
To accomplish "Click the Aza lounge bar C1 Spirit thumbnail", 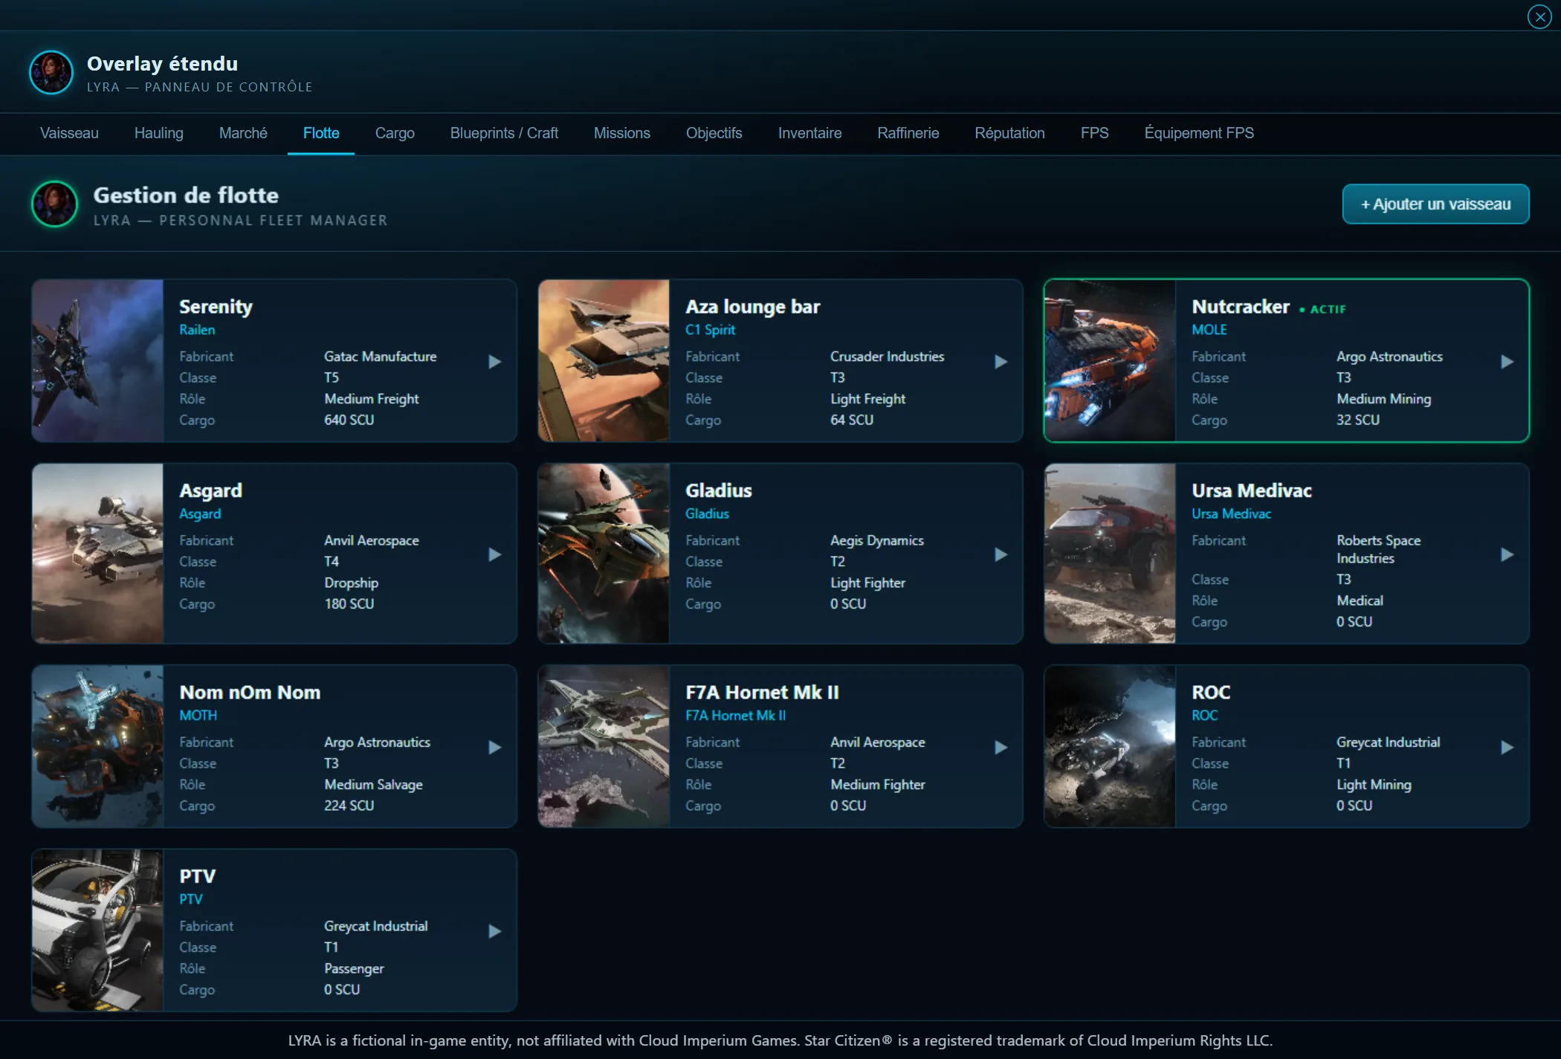I will tap(604, 360).
